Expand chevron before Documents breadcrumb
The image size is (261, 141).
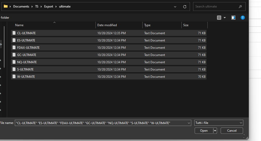tap(10, 6)
